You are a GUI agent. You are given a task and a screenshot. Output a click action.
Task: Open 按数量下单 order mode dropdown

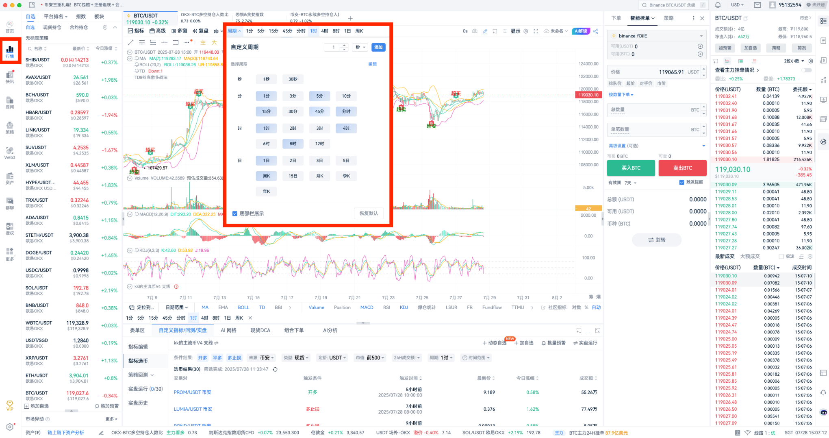point(621,95)
